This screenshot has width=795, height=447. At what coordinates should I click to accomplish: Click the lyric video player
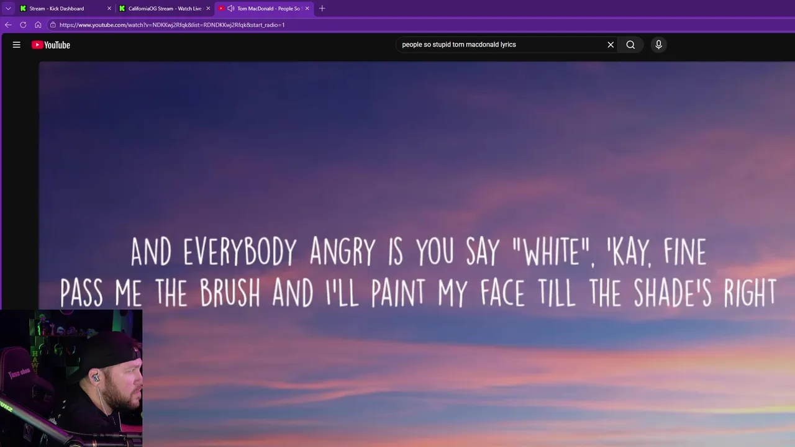tap(417, 254)
